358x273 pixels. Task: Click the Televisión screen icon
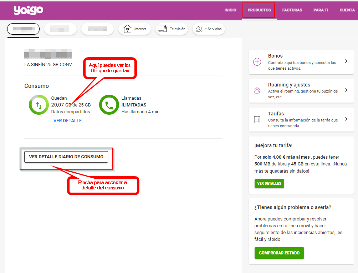(x=162, y=29)
